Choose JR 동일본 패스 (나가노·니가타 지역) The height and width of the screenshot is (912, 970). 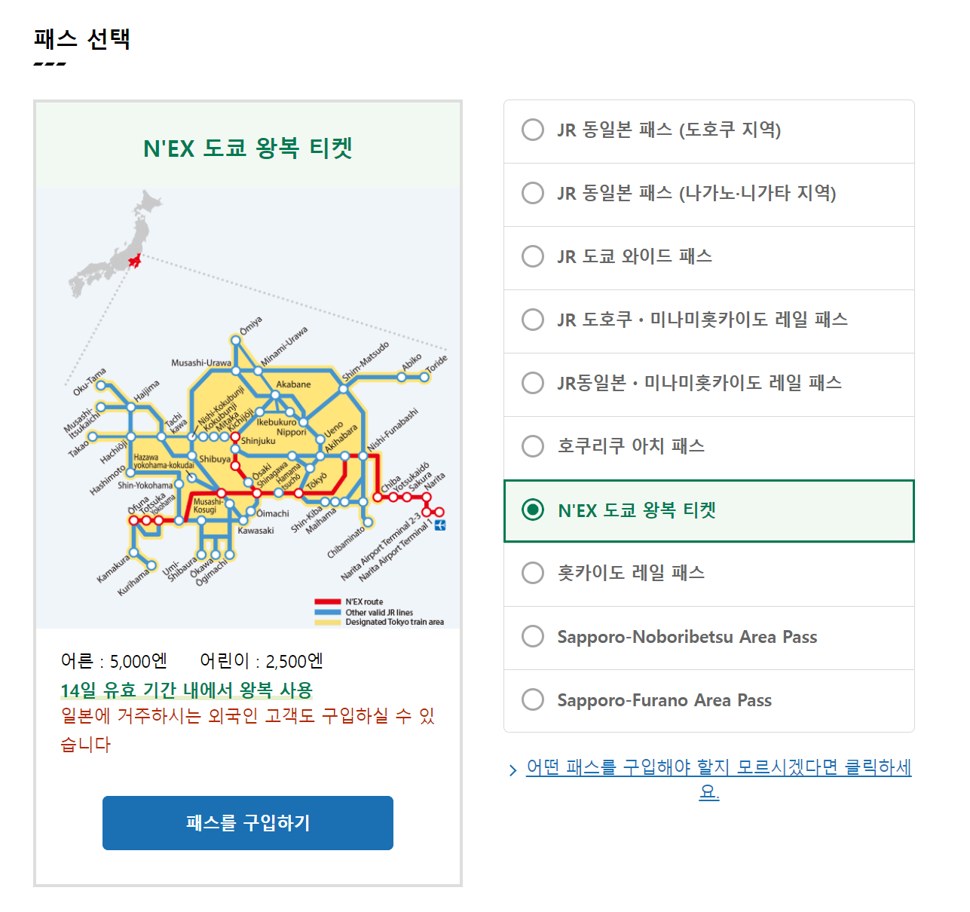tap(533, 193)
